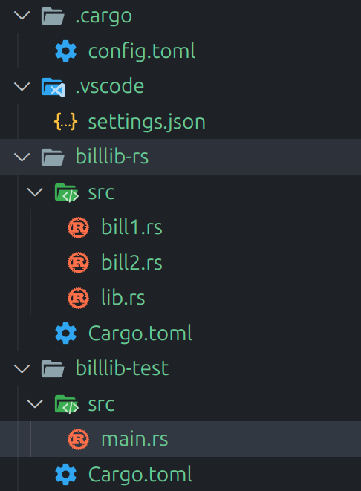This screenshot has width=361, height=491.
Task: Click the gear icon beside config.toml
Action: coord(66,51)
